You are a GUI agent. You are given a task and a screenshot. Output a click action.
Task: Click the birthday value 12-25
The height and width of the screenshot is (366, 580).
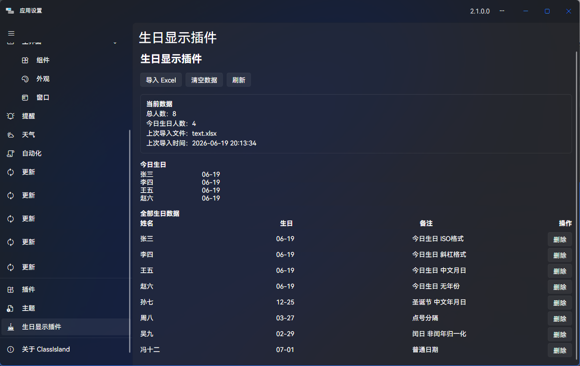(285, 302)
